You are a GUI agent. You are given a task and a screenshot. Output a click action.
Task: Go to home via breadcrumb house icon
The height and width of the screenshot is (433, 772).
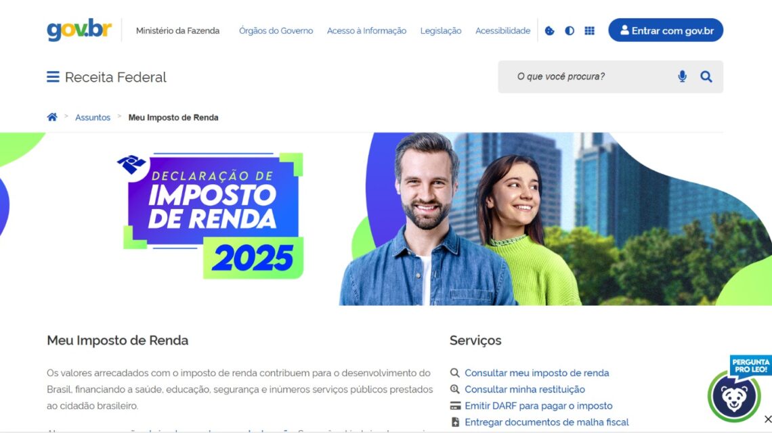[x=52, y=117]
